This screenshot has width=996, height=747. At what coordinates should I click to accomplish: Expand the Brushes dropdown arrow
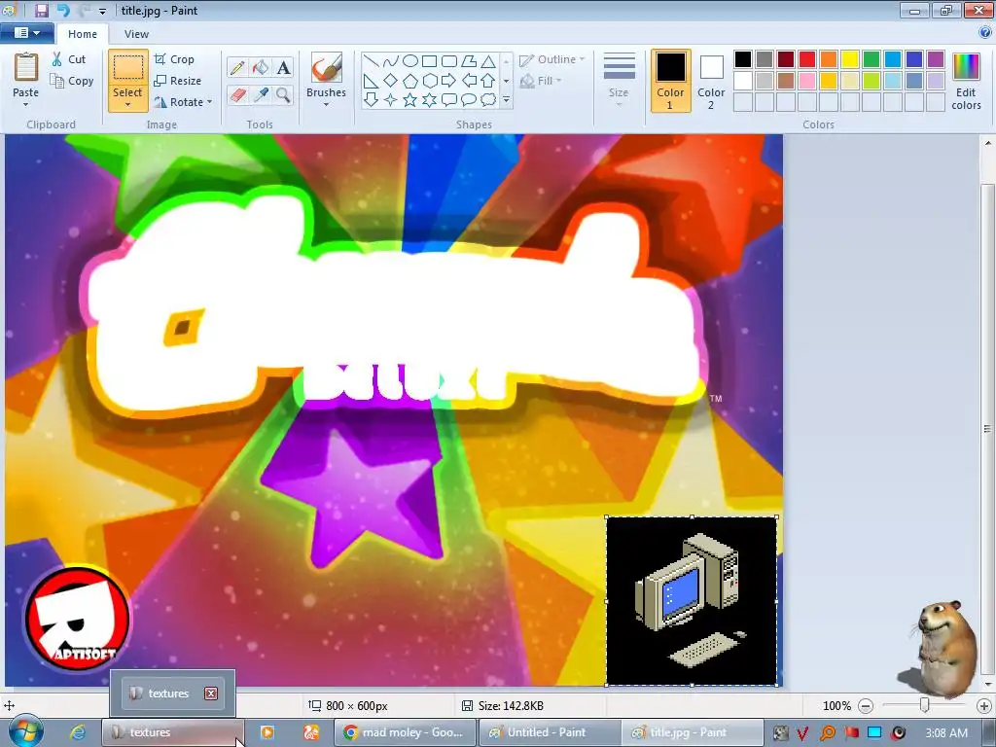[x=327, y=105]
